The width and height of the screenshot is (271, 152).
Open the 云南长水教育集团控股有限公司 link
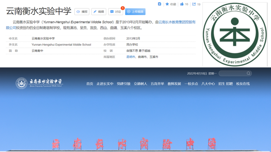coord(176,22)
